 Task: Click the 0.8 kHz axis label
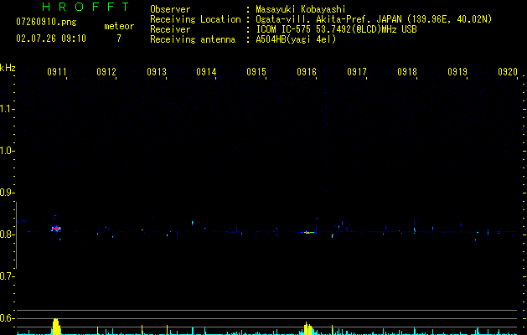pos(7,234)
